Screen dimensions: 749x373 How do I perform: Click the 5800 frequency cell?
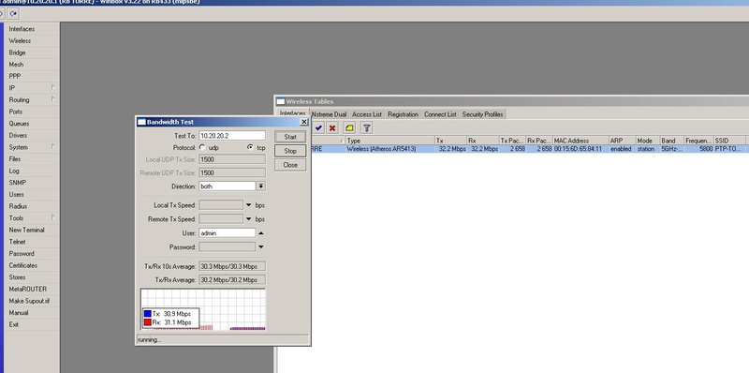click(706, 149)
